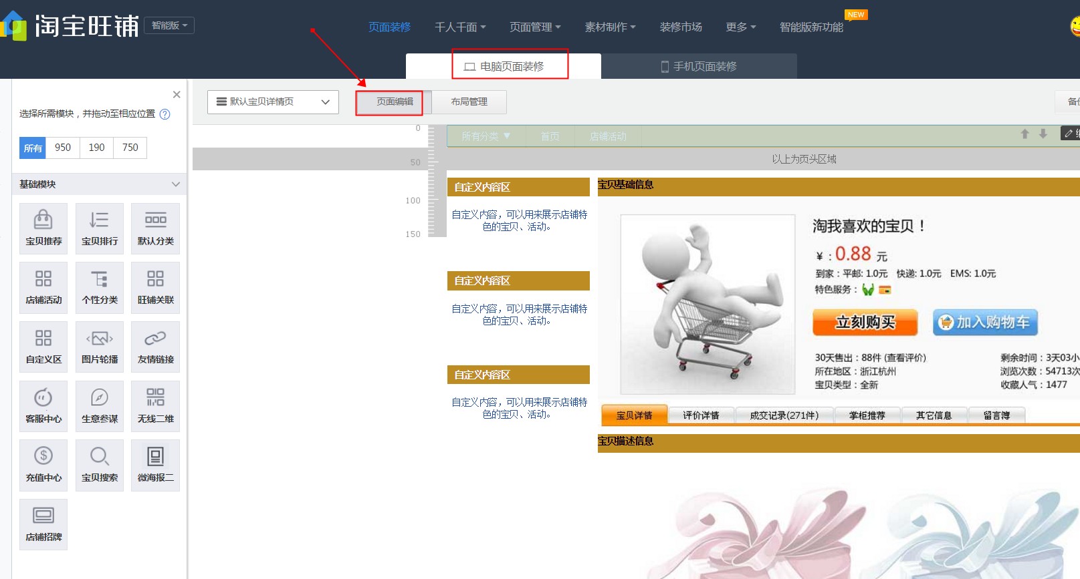Filter modules by 750 width

(130, 148)
